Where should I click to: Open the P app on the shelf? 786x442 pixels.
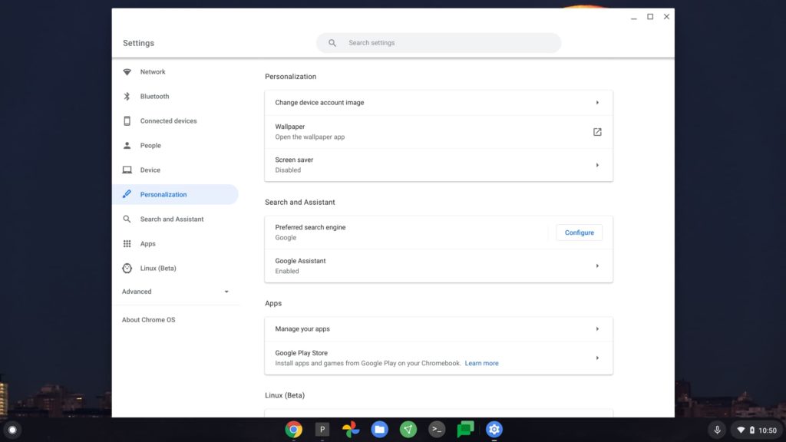(322, 430)
